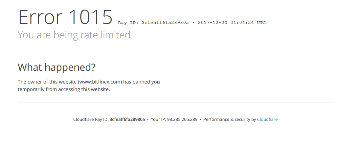This screenshot has height=150, width=338.
Task: Click the Error 1015 heading
Action: click(65, 17)
